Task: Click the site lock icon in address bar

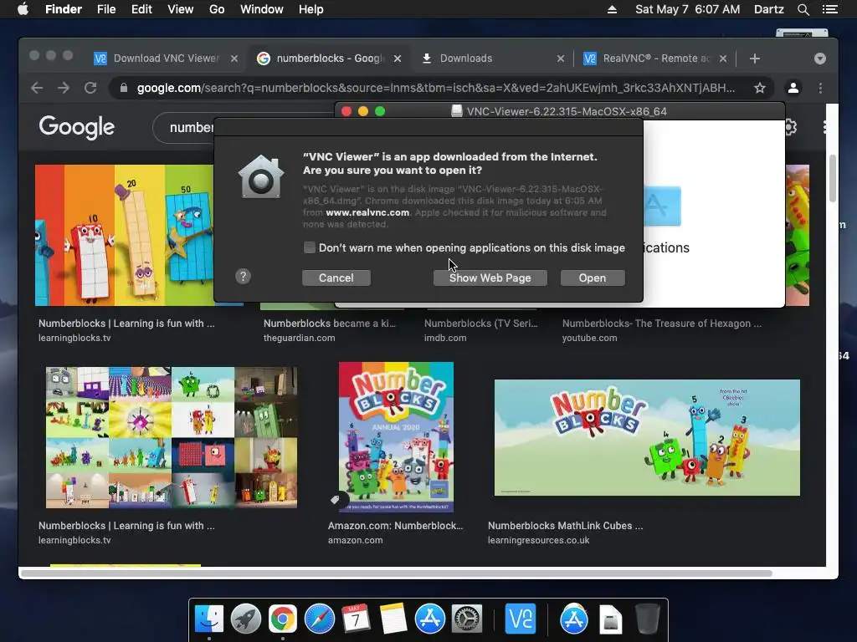Action: [124, 88]
